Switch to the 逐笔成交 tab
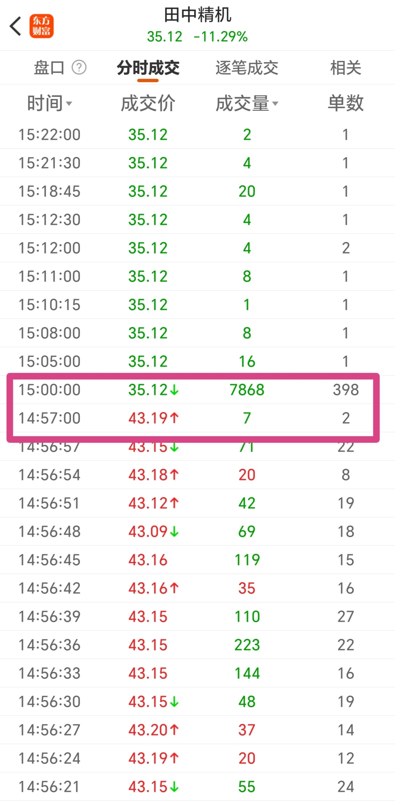Image resolution: width=395 pixels, height=806 pixels. point(247,68)
